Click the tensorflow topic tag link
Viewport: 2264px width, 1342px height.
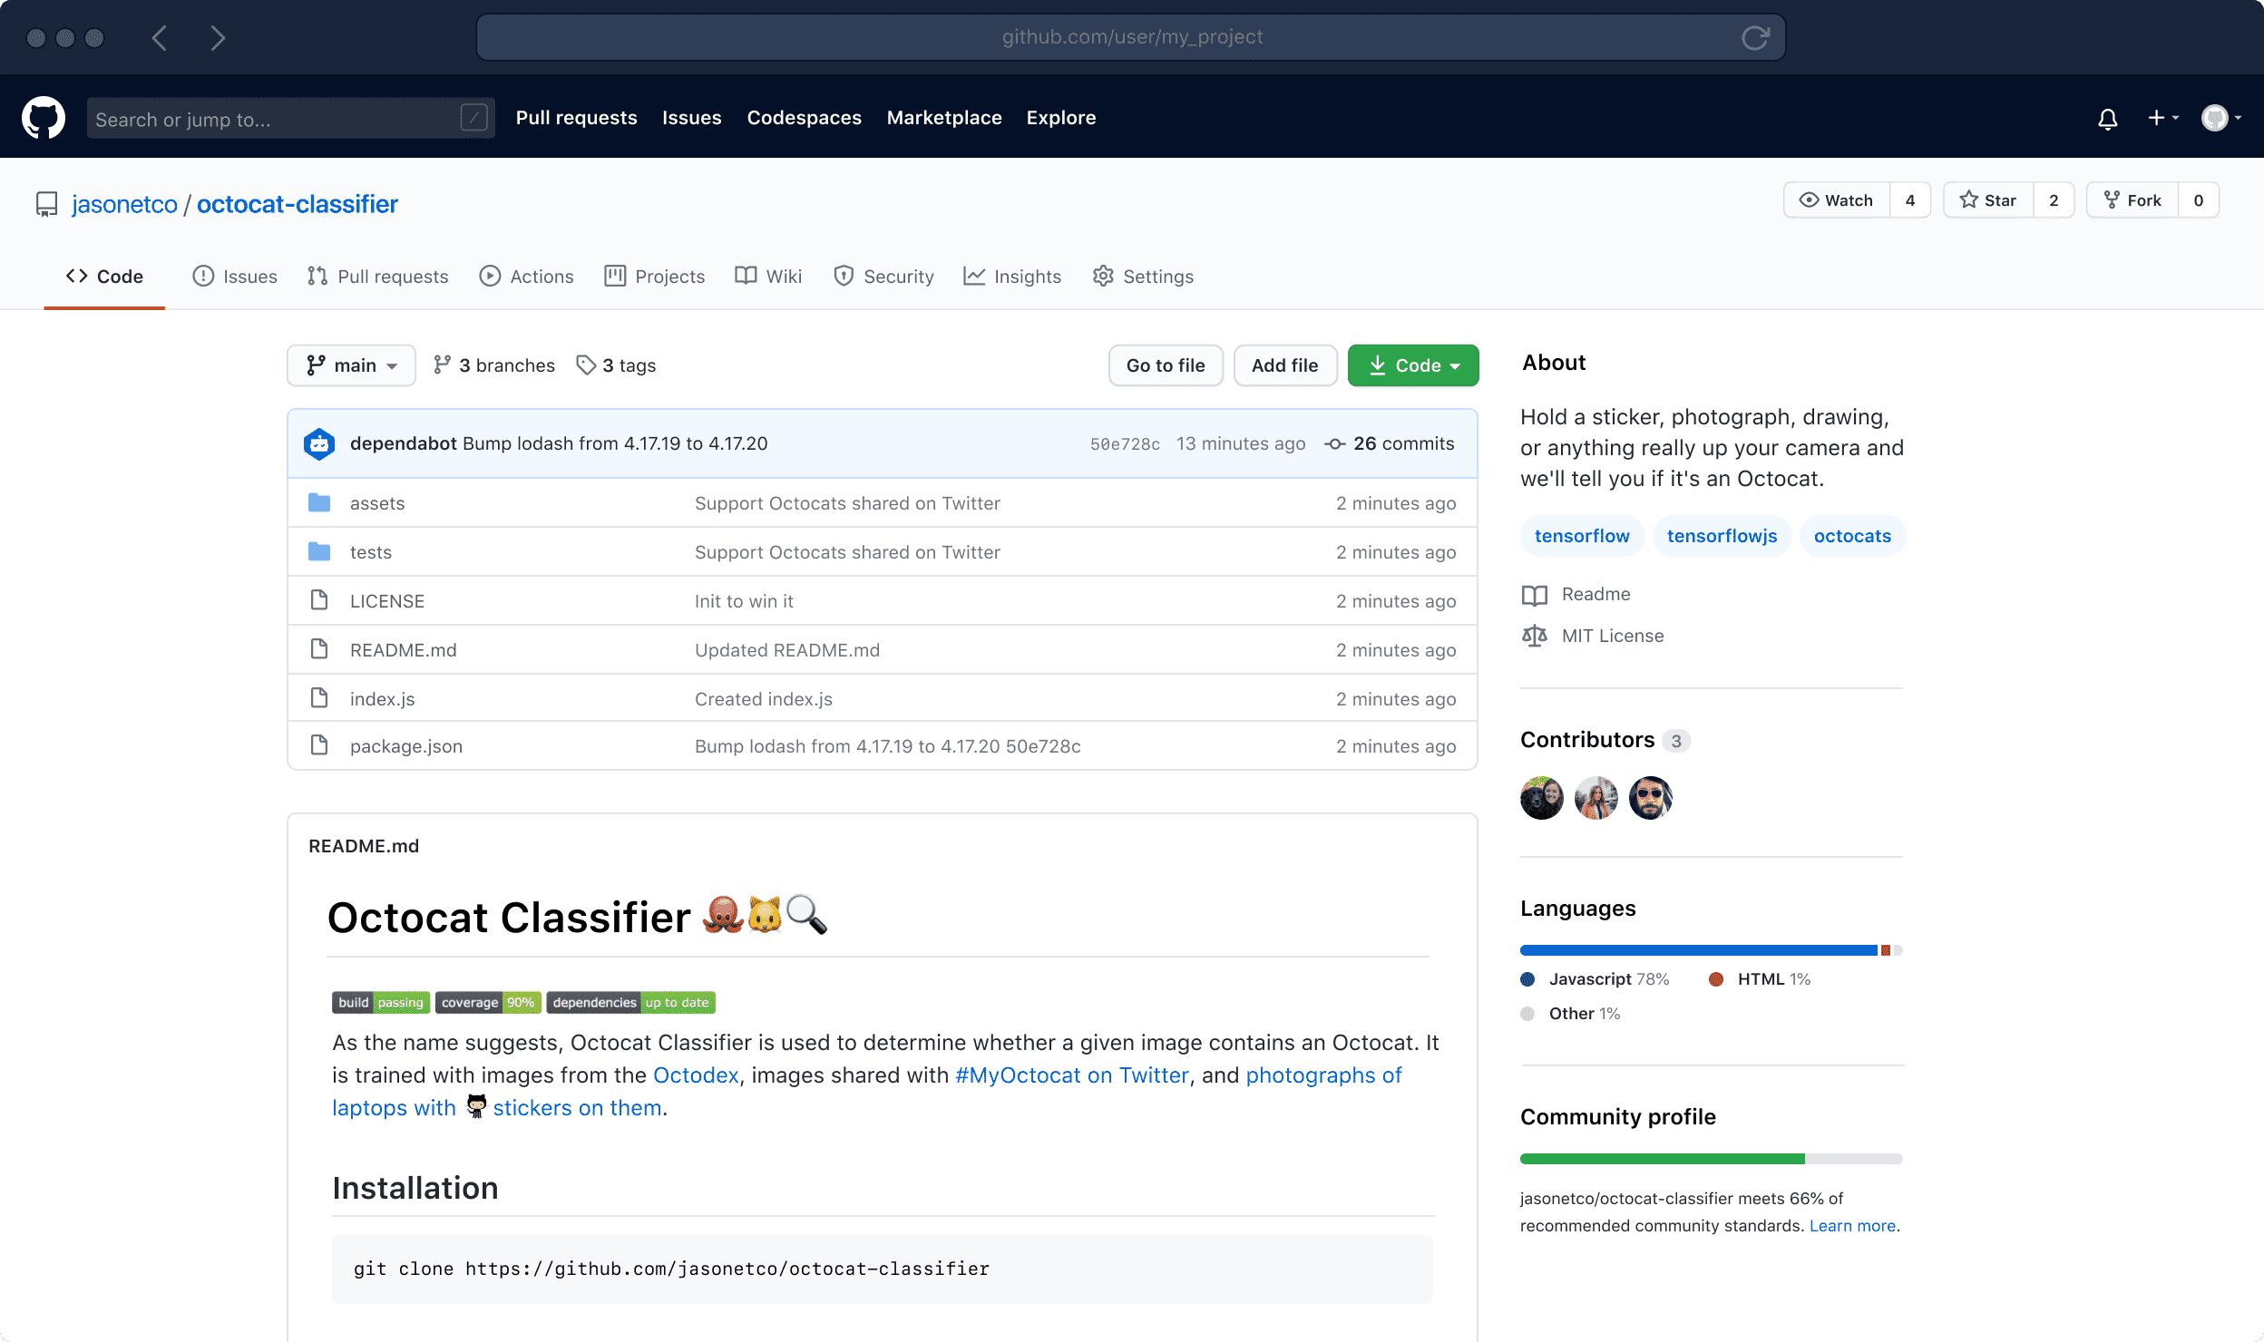click(x=1580, y=535)
